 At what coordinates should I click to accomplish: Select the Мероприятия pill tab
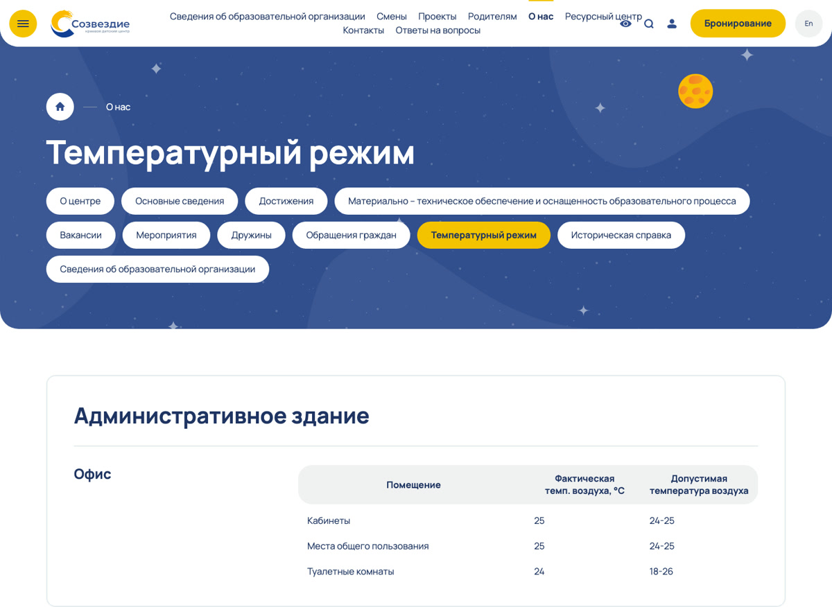click(x=166, y=235)
